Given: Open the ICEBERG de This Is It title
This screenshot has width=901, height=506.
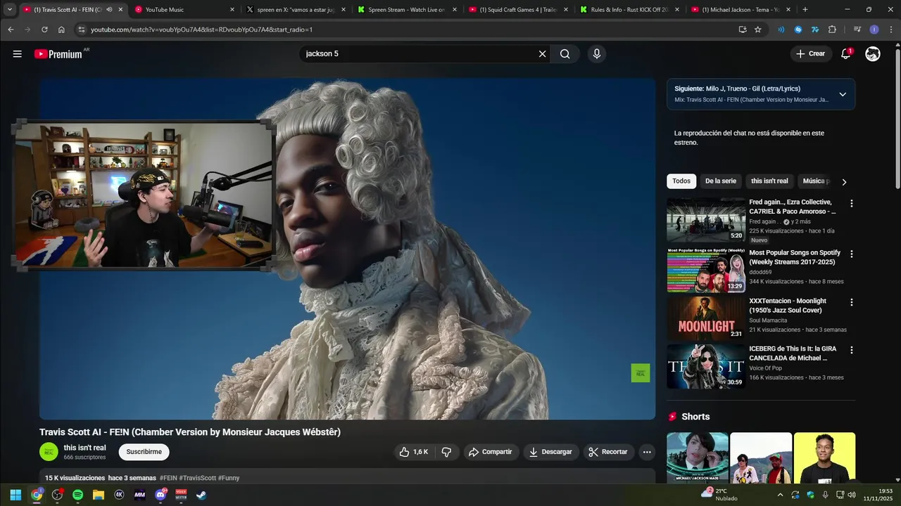Looking at the screenshot, I should (x=793, y=353).
